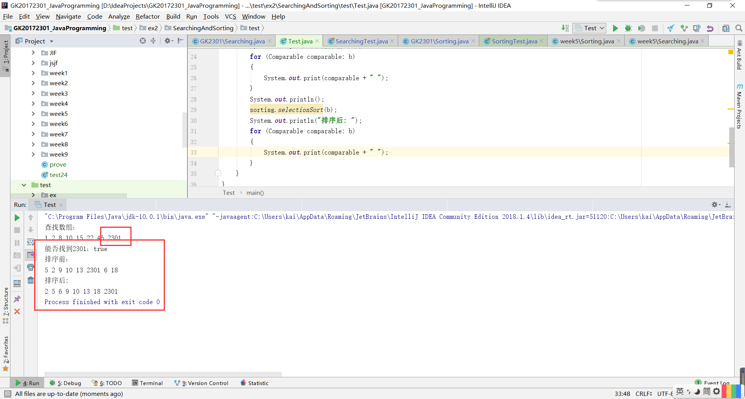
Task: Click the console horizontal scrollbar
Action: point(163,374)
